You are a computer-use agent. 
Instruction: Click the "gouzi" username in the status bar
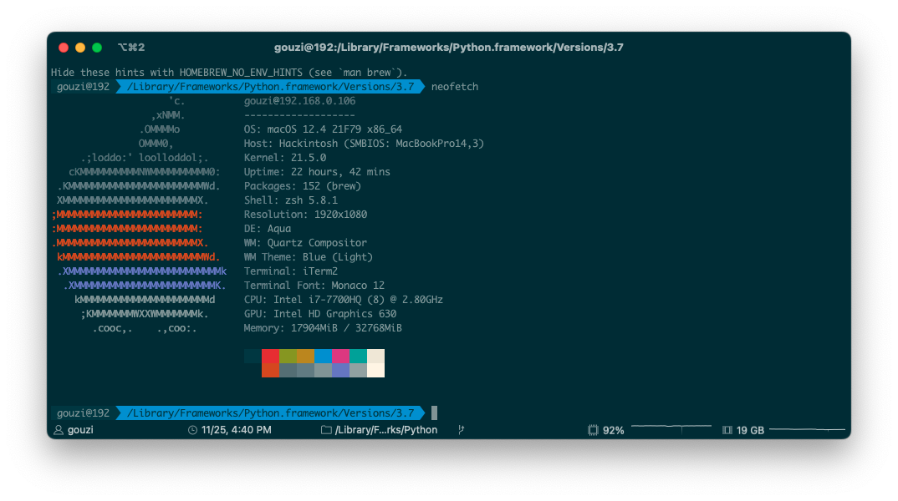(80, 430)
